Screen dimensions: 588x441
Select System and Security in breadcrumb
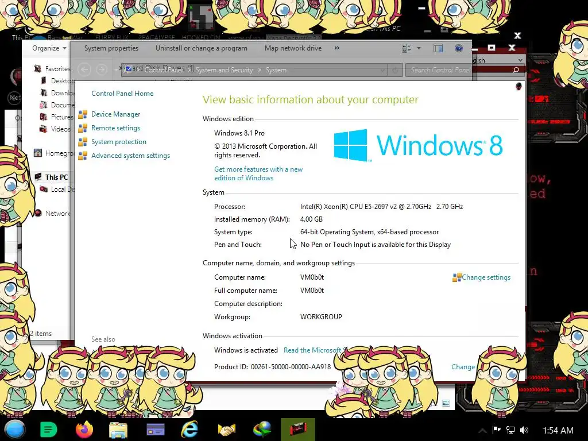coord(225,70)
